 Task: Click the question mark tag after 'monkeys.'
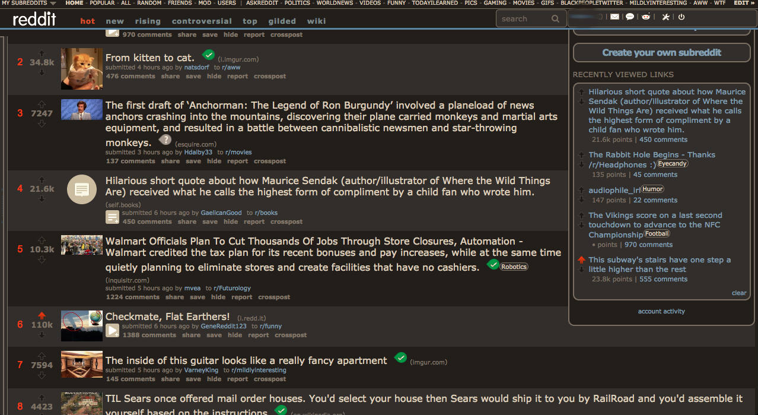(x=165, y=140)
